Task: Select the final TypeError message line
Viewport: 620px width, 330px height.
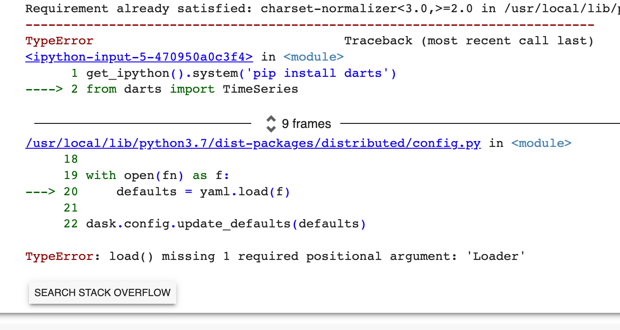Action: (x=275, y=256)
